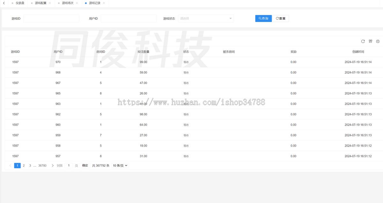This screenshot has height=203, width=383.
Task: Select user ID 957 cell
Action: tap(58, 156)
